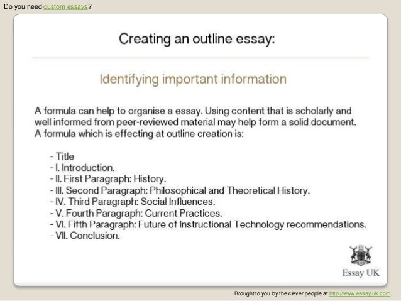Click the 'Identifying important information' subtitle
The width and height of the screenshot is (401, 301).
click(193, 79)
